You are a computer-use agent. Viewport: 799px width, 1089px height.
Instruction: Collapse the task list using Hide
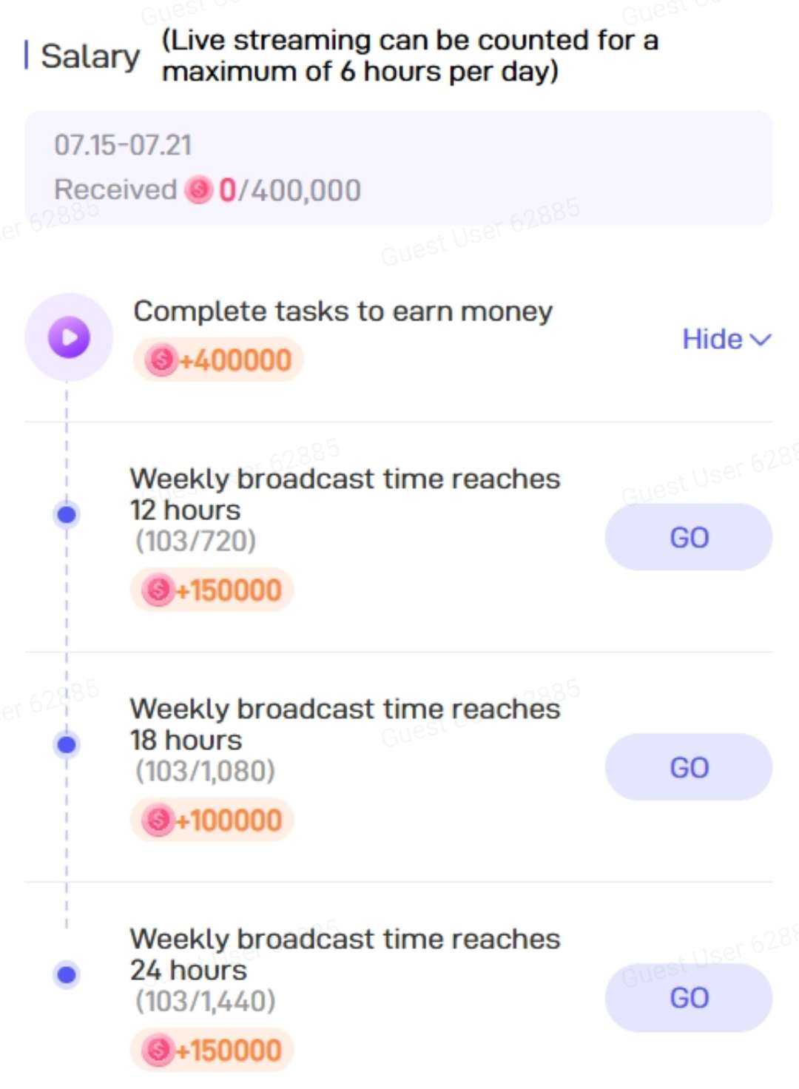click(x=726, y=339)
